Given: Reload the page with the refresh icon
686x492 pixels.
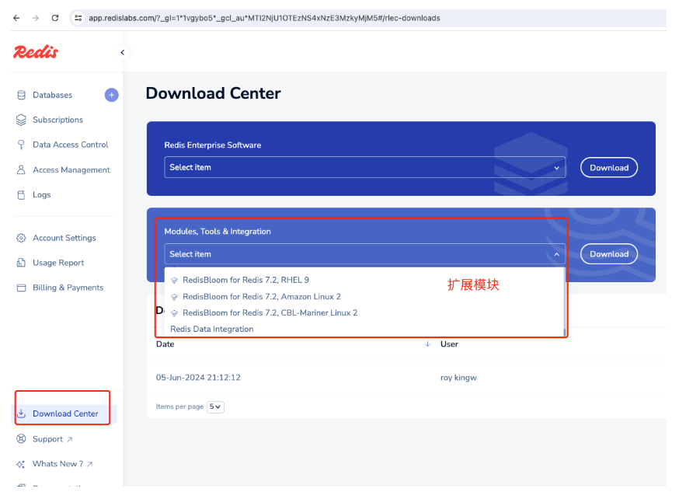Looking at the screenshot, I should point(55,18).
